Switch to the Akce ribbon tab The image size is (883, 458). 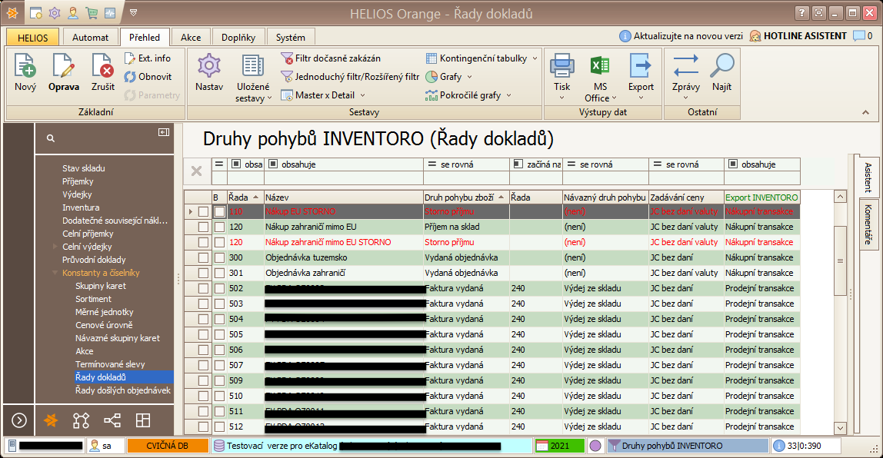click(191, 37)
